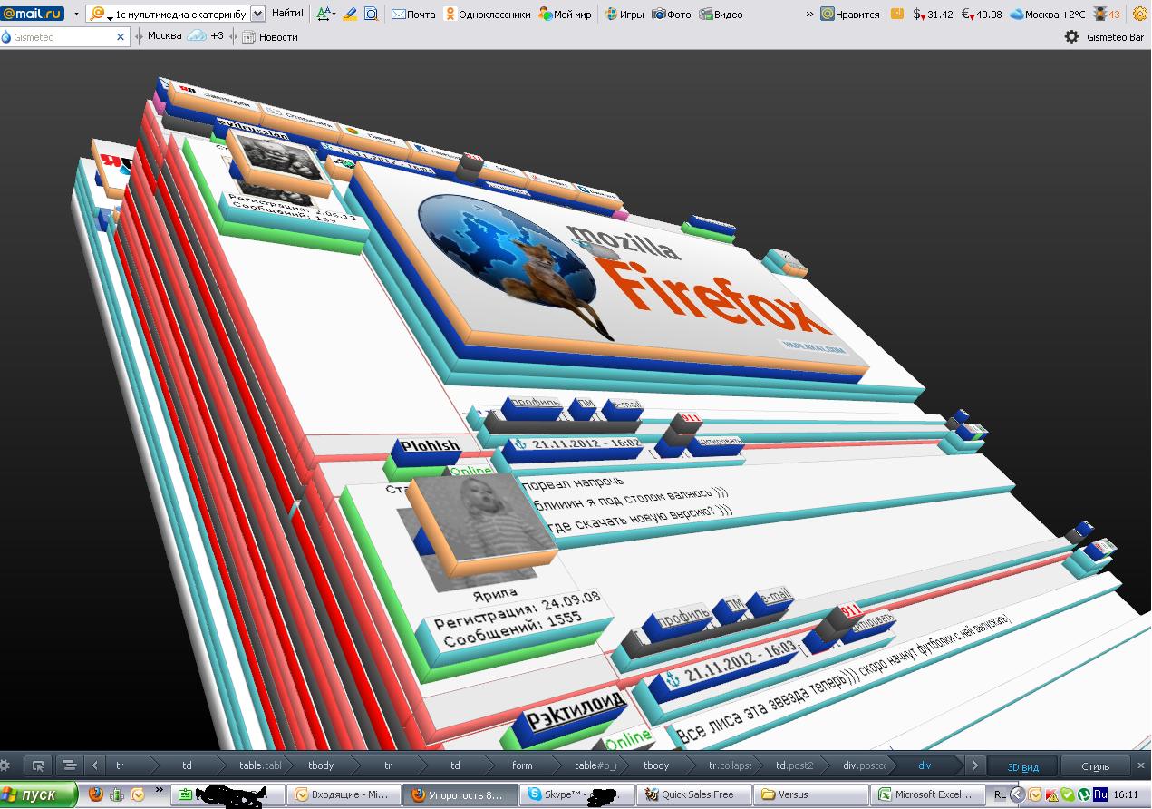This screenshot has height=809, width=1152.
Task: Open the Видео toolbar shortcut
Action: [721, 14]
